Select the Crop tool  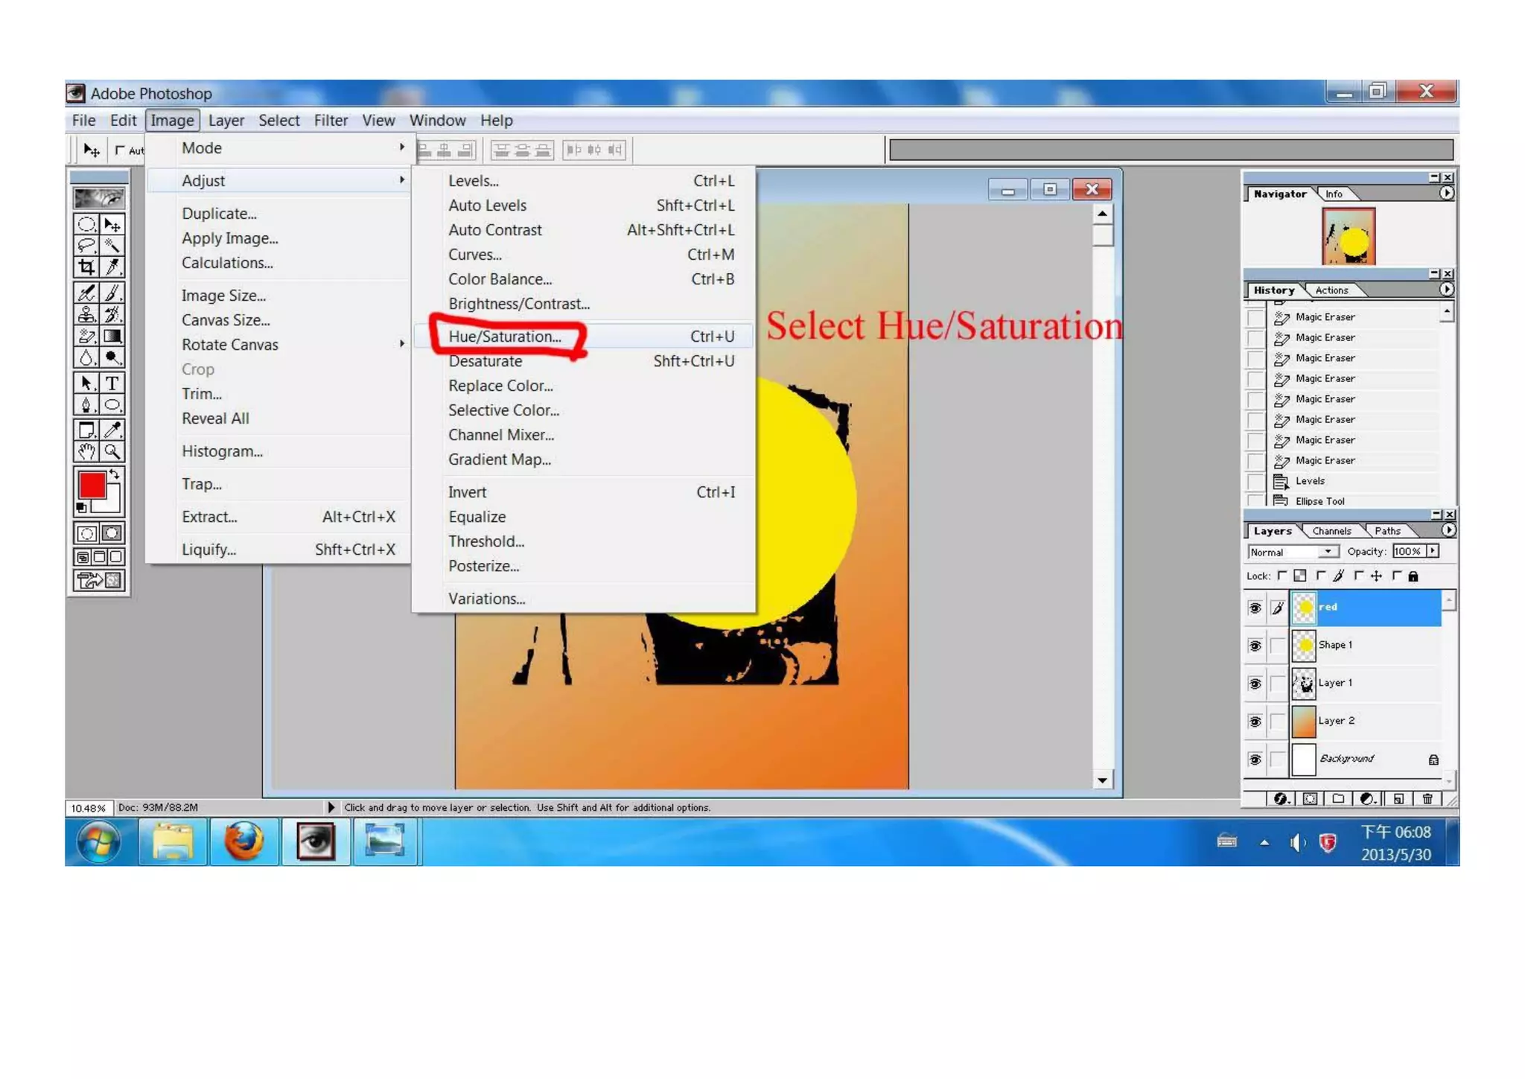86,266
